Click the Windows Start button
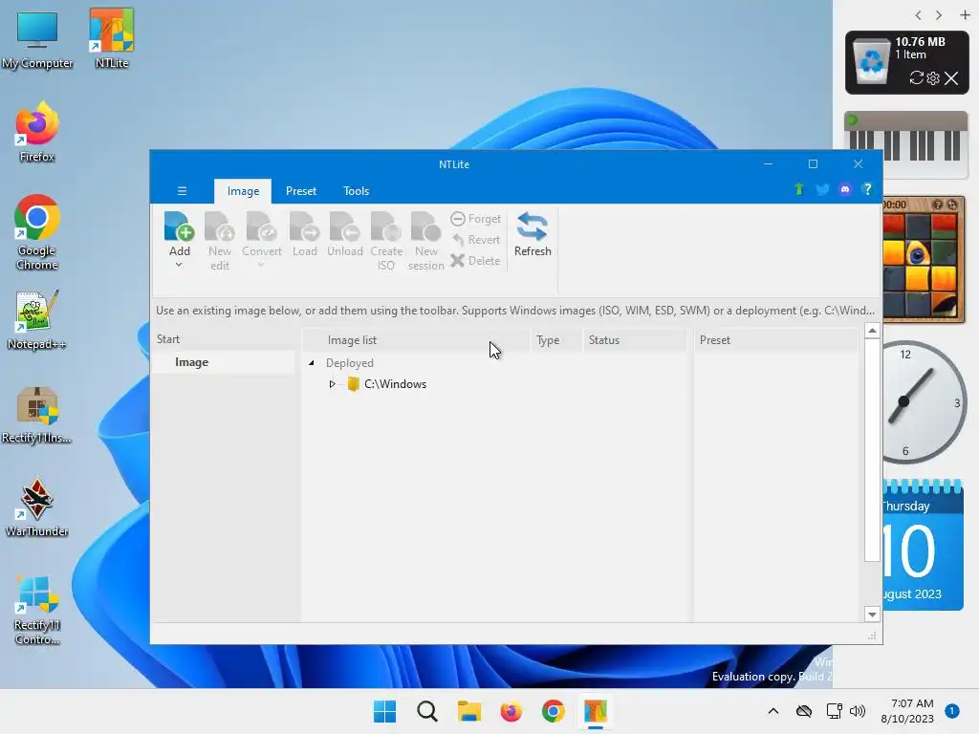The height and width of the screenshot is (734, 979). click(x=384, y=711)
